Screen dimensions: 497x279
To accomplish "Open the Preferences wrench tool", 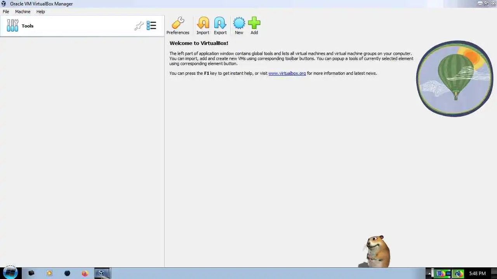I will pyautogui.click(x=178, y=26).
